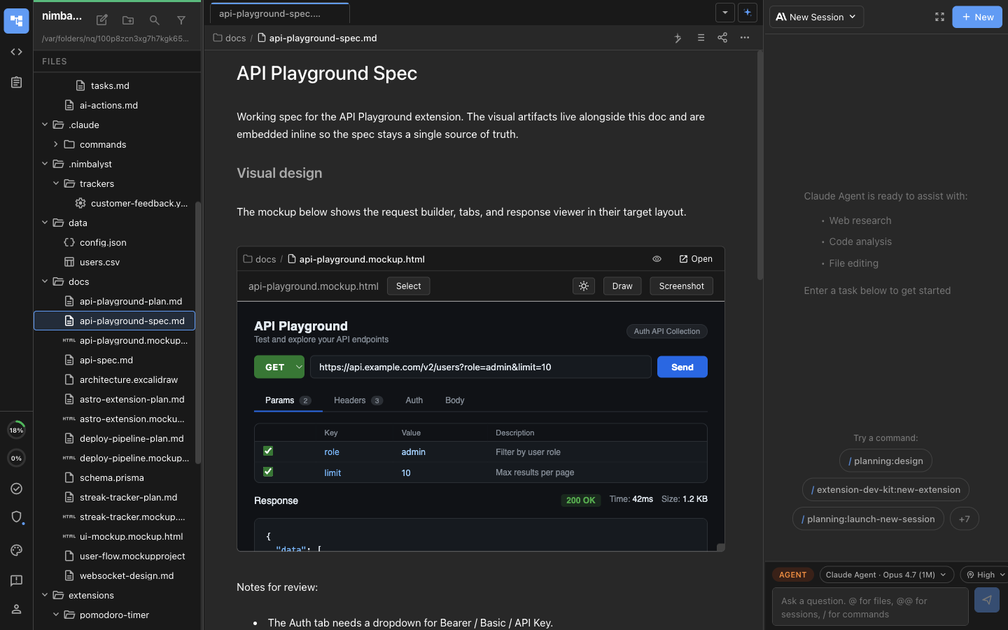Image resolution: width=1008 pixels, height=630 pixels.
Task: Run the extension-dev-kit:new-extension command
Action: click(x=885, y=489)
